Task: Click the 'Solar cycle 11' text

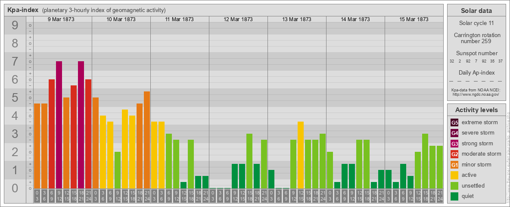Action: pos(476,23)
